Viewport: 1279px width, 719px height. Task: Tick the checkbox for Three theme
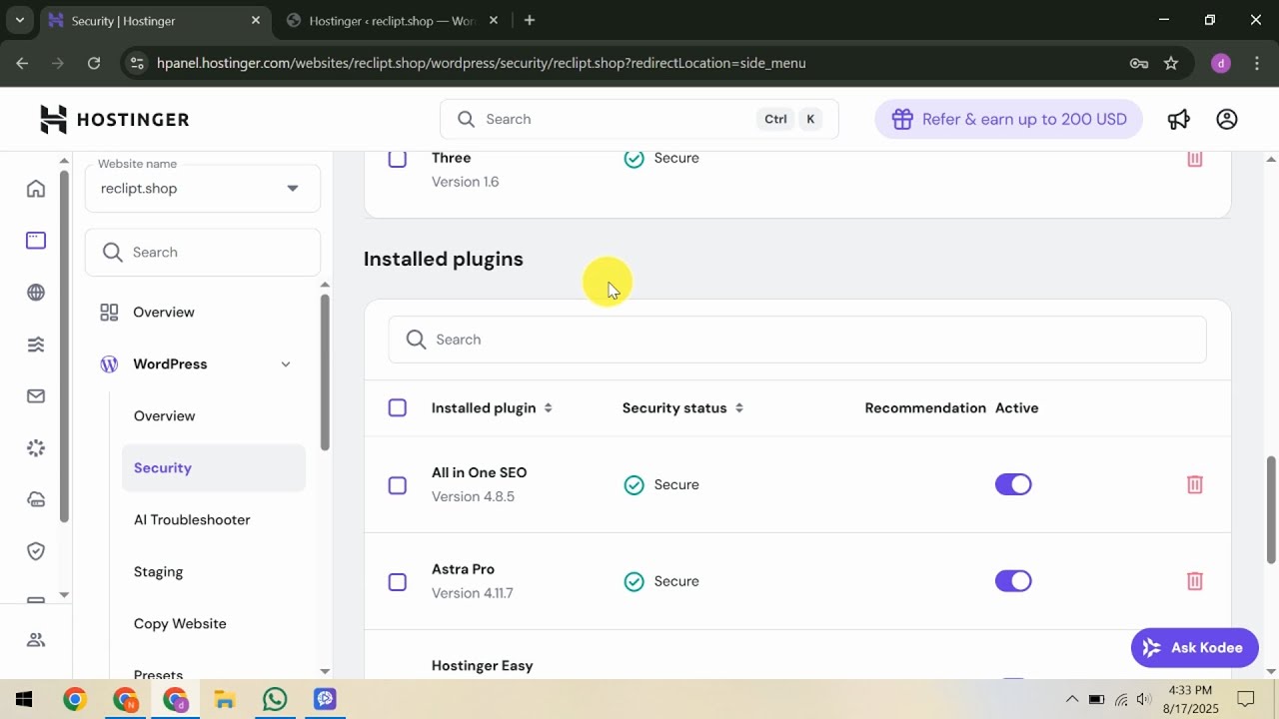click(x=398, y=159)
